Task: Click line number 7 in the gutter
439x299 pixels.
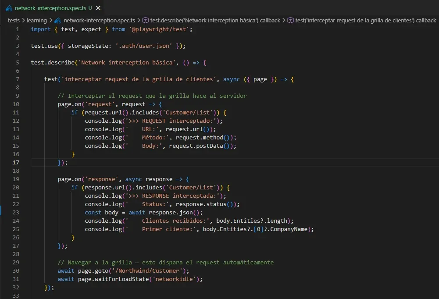Action: [x=18, y=79]
